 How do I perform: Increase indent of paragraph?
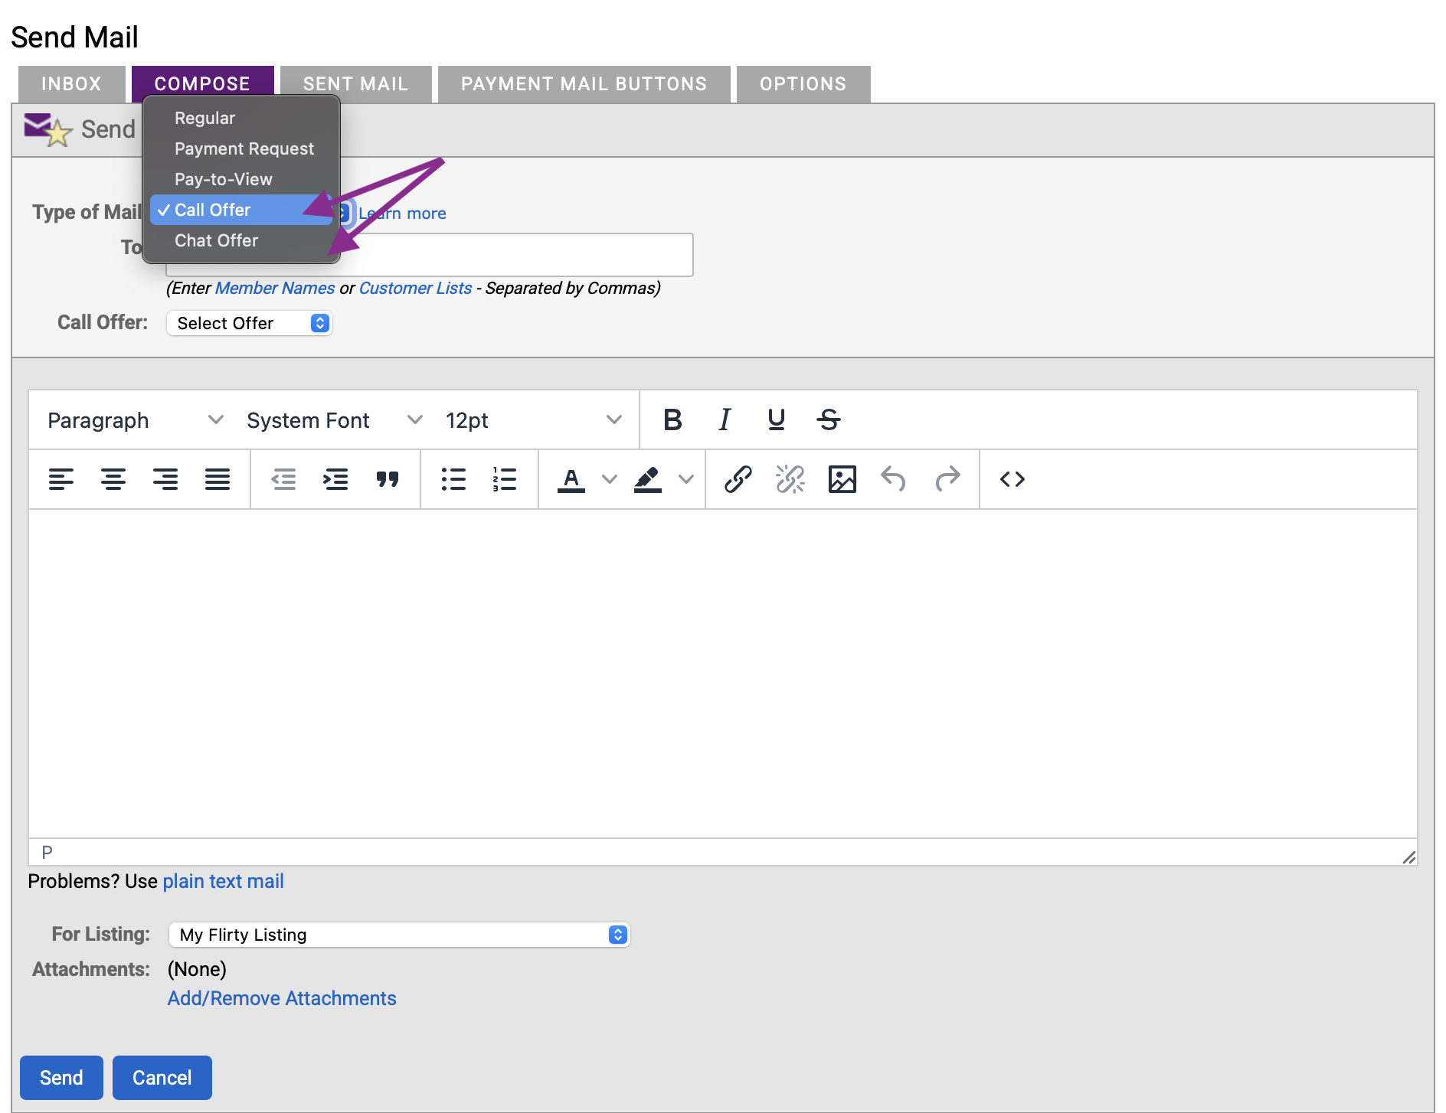click(335, 479)
